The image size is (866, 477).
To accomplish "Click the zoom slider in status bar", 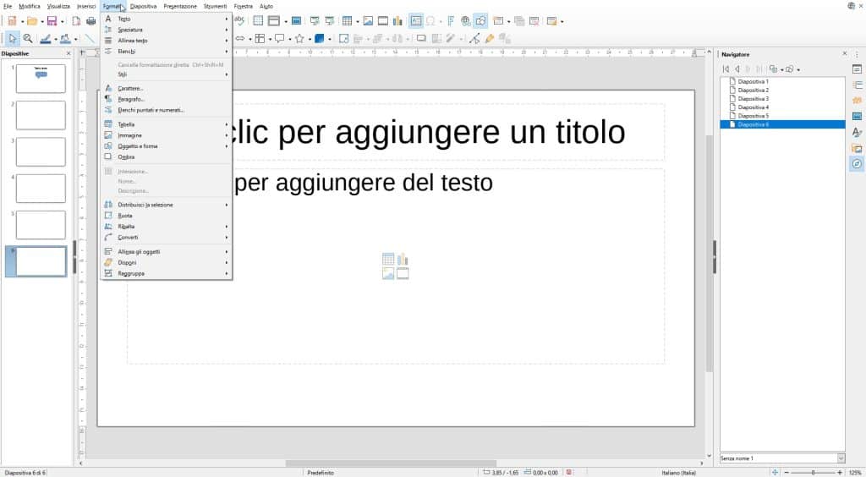I will point(813,473).
